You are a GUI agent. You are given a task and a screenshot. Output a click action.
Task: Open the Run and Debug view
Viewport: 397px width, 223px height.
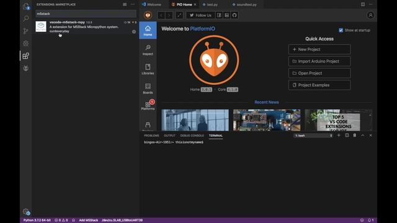(26, 43)
